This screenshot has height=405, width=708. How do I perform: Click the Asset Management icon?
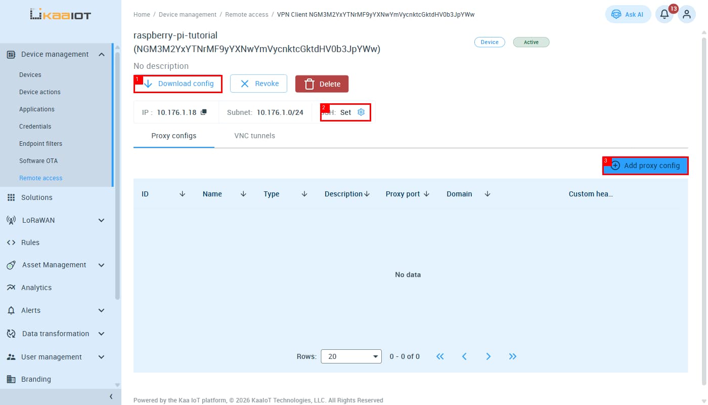[11, 265]
